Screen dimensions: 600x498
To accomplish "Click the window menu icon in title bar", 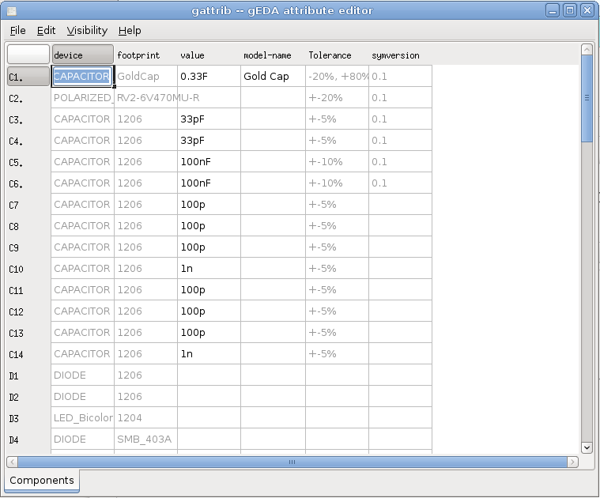I will tap(11, 10).
